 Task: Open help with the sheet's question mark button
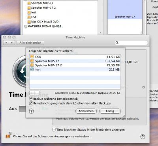(31, 111)
